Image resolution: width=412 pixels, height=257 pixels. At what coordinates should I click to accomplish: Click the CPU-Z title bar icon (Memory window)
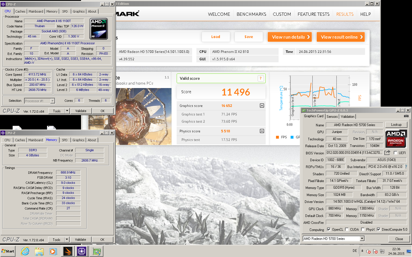3,133
